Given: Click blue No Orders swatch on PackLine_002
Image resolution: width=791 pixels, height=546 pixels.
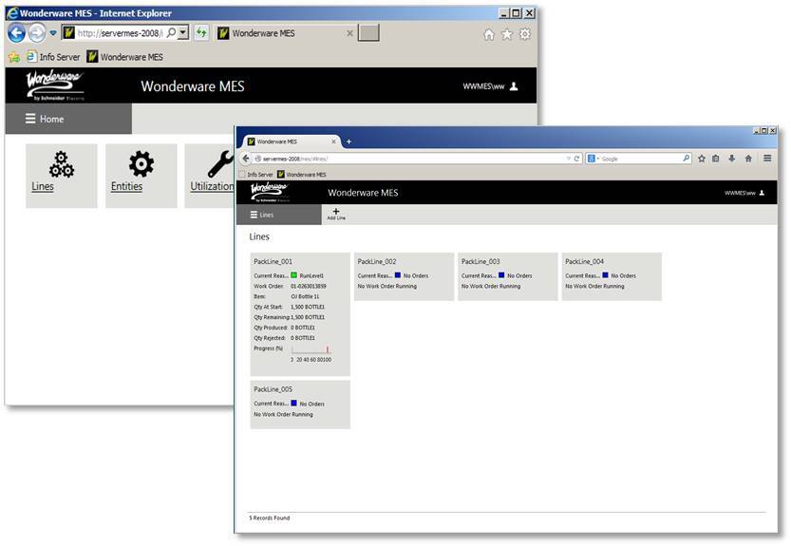Looking at the screenshot, I should tap(398, 275).
